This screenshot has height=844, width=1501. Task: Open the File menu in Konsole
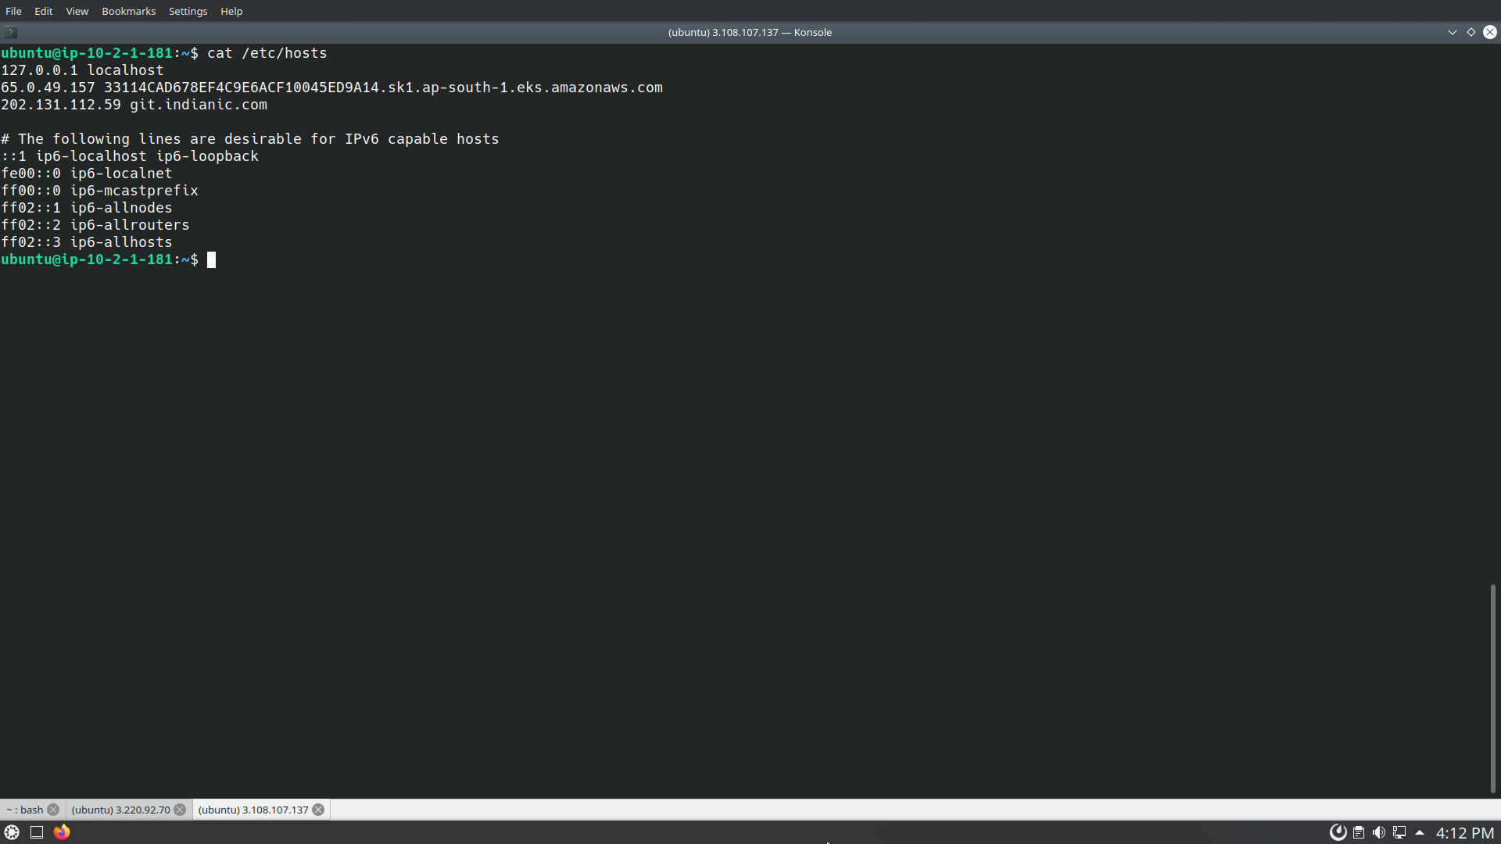click(13, 11)
